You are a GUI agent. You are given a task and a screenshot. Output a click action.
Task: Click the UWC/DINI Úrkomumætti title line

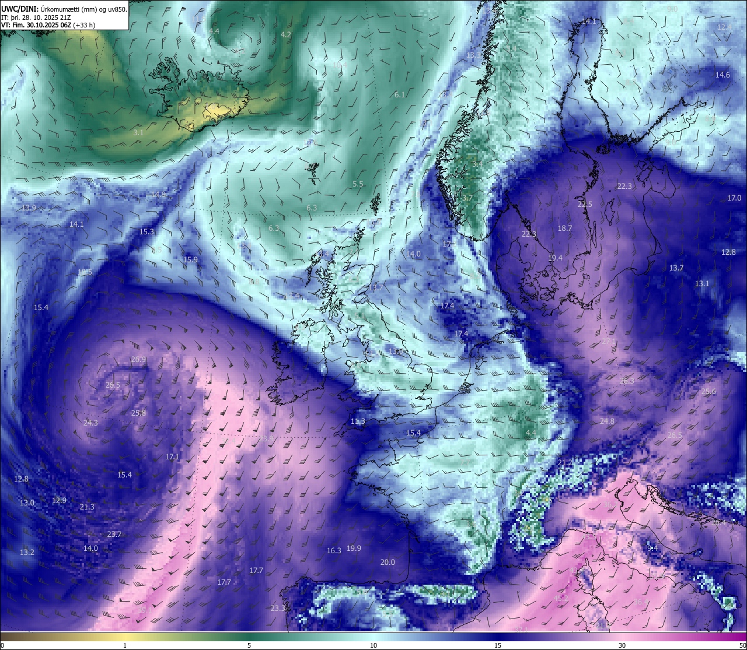64,9
